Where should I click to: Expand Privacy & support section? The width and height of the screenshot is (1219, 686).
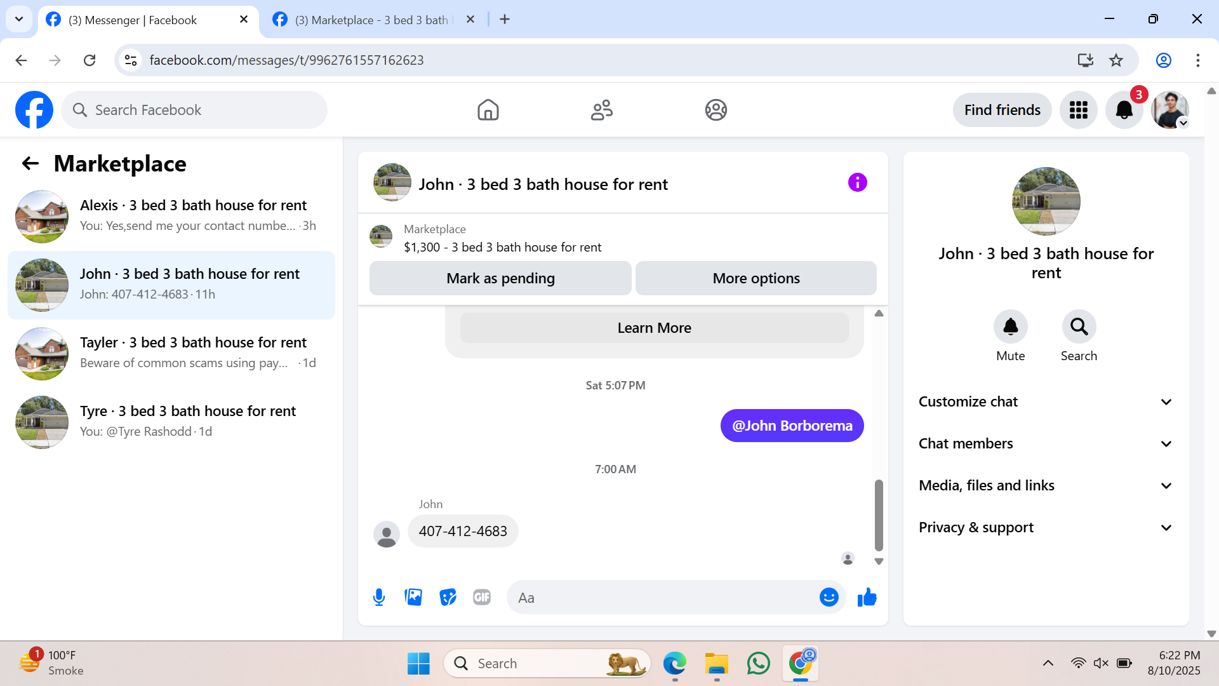point(1046,527)
